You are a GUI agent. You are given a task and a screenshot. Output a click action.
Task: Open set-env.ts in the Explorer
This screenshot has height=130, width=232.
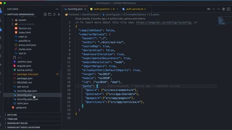23,87
